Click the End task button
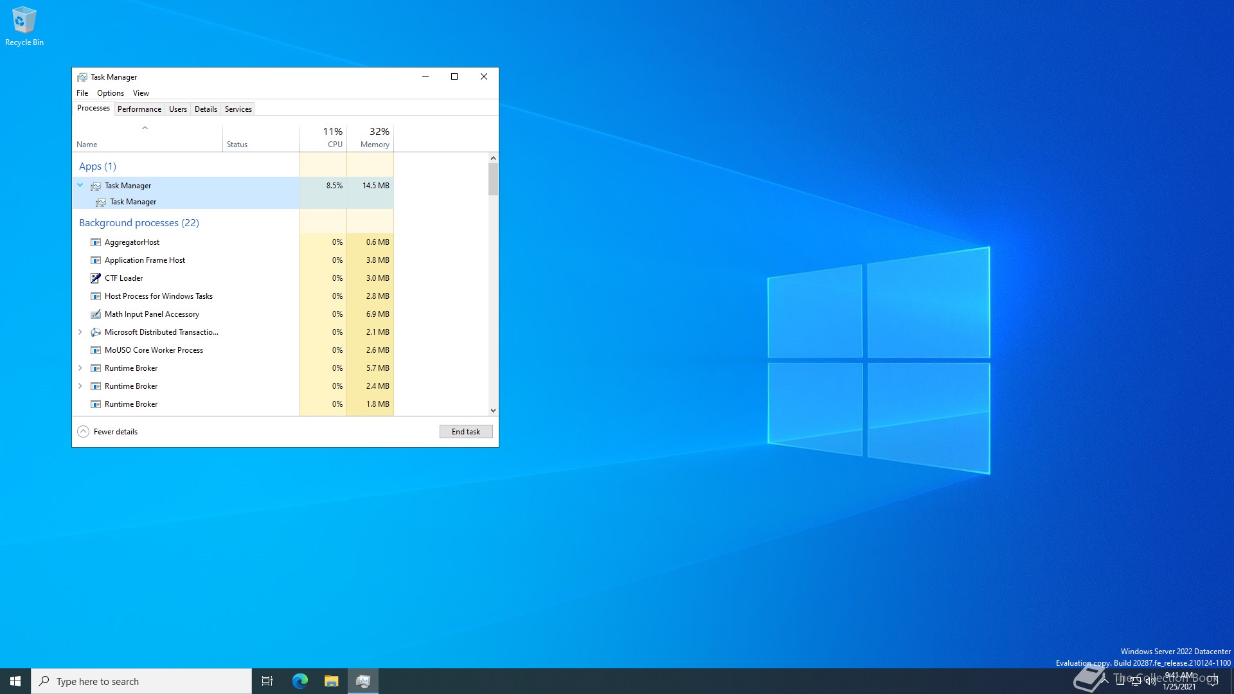This screenshot has height=694, width=1234. (466, 432)
